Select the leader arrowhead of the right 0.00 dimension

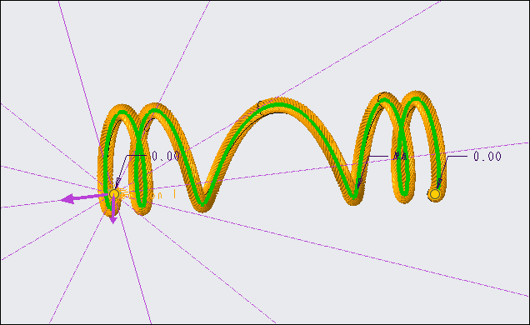(438, 182)
